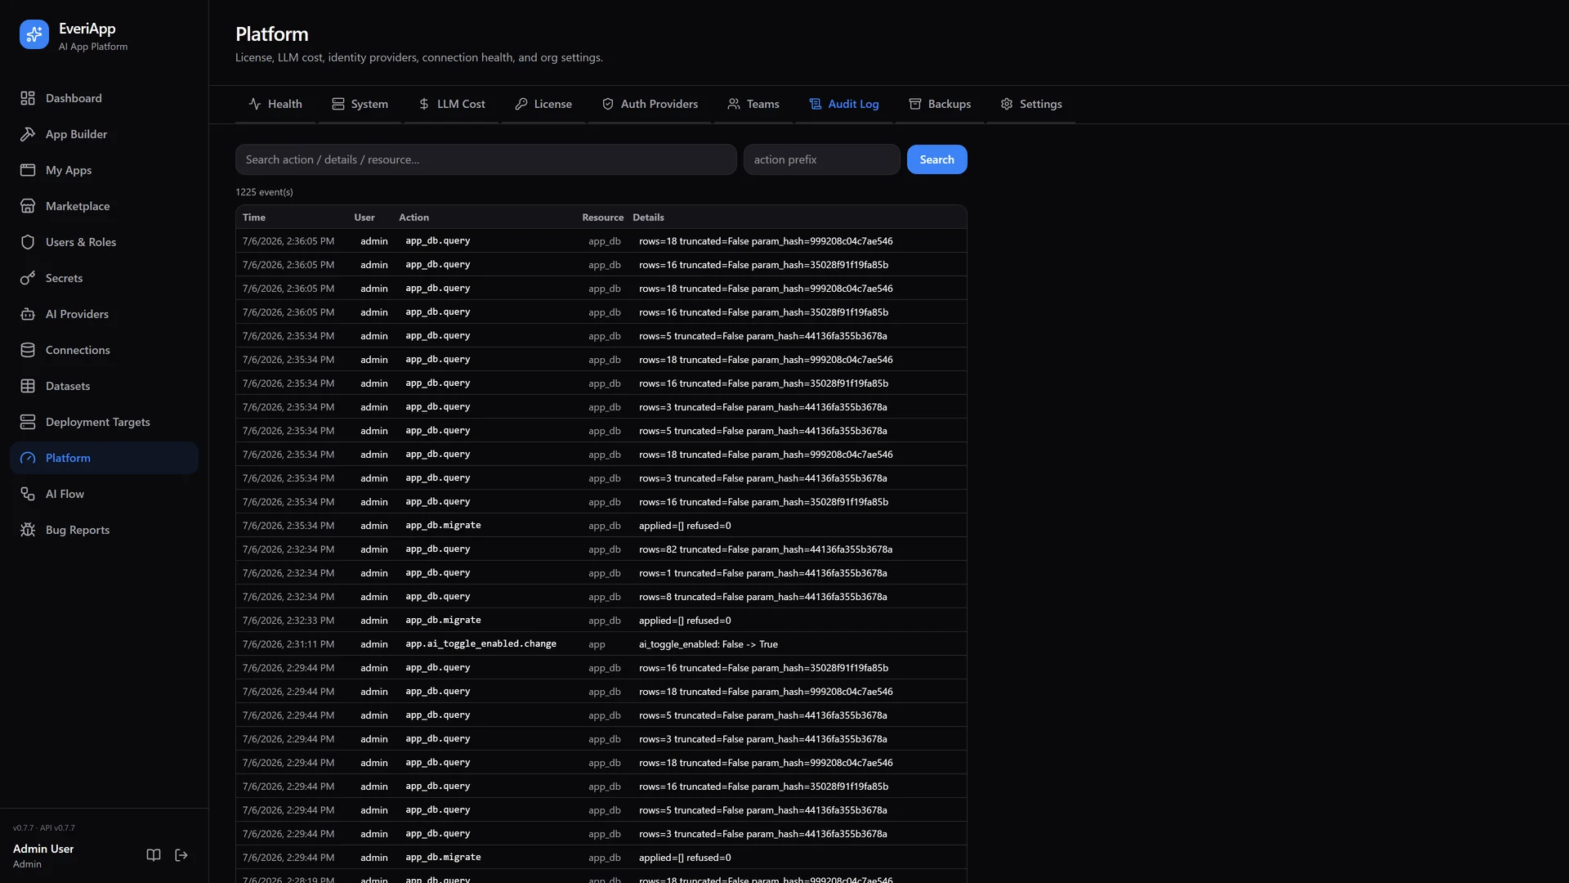Click the 7/6/2026, 2:31:11 PM timestamp

pyautogui.click(x=288, y=644)
